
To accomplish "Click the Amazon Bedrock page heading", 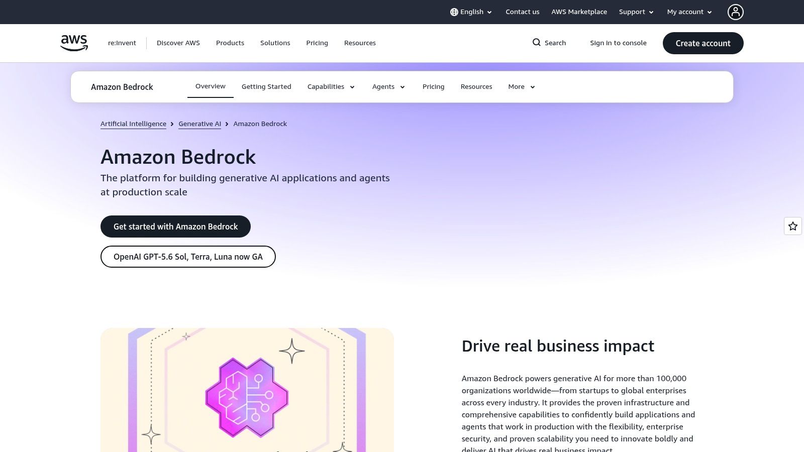I will [x=178, y=157].
